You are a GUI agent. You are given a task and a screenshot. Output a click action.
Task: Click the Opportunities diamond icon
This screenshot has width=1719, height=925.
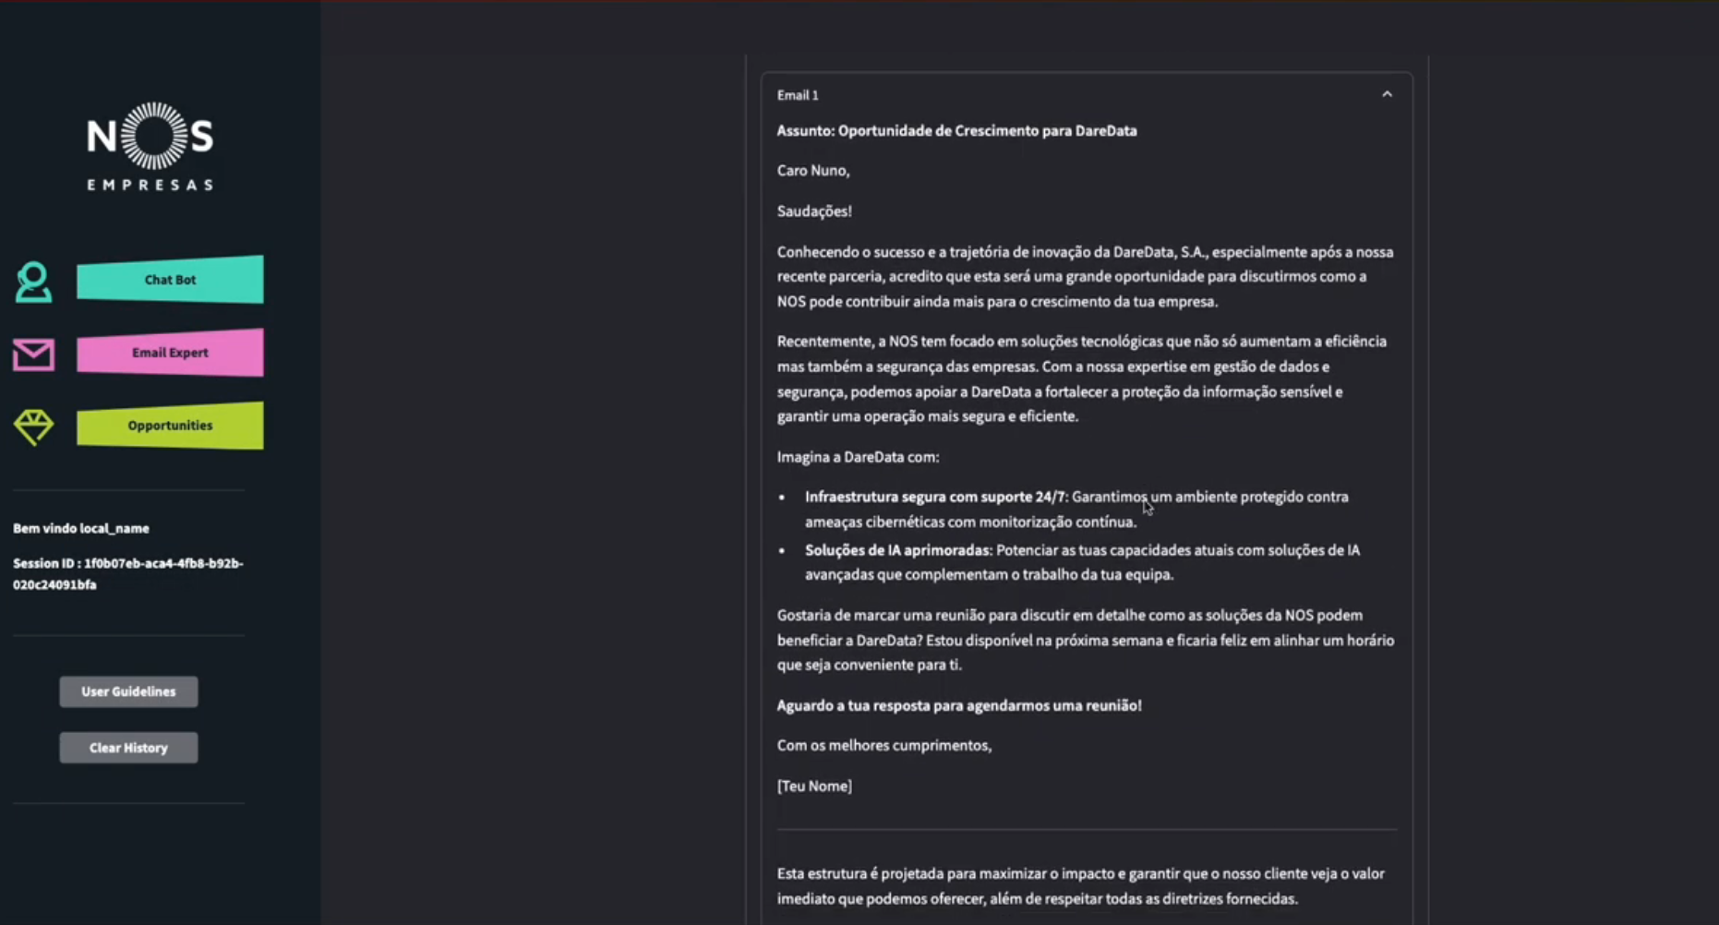[33, 426]
